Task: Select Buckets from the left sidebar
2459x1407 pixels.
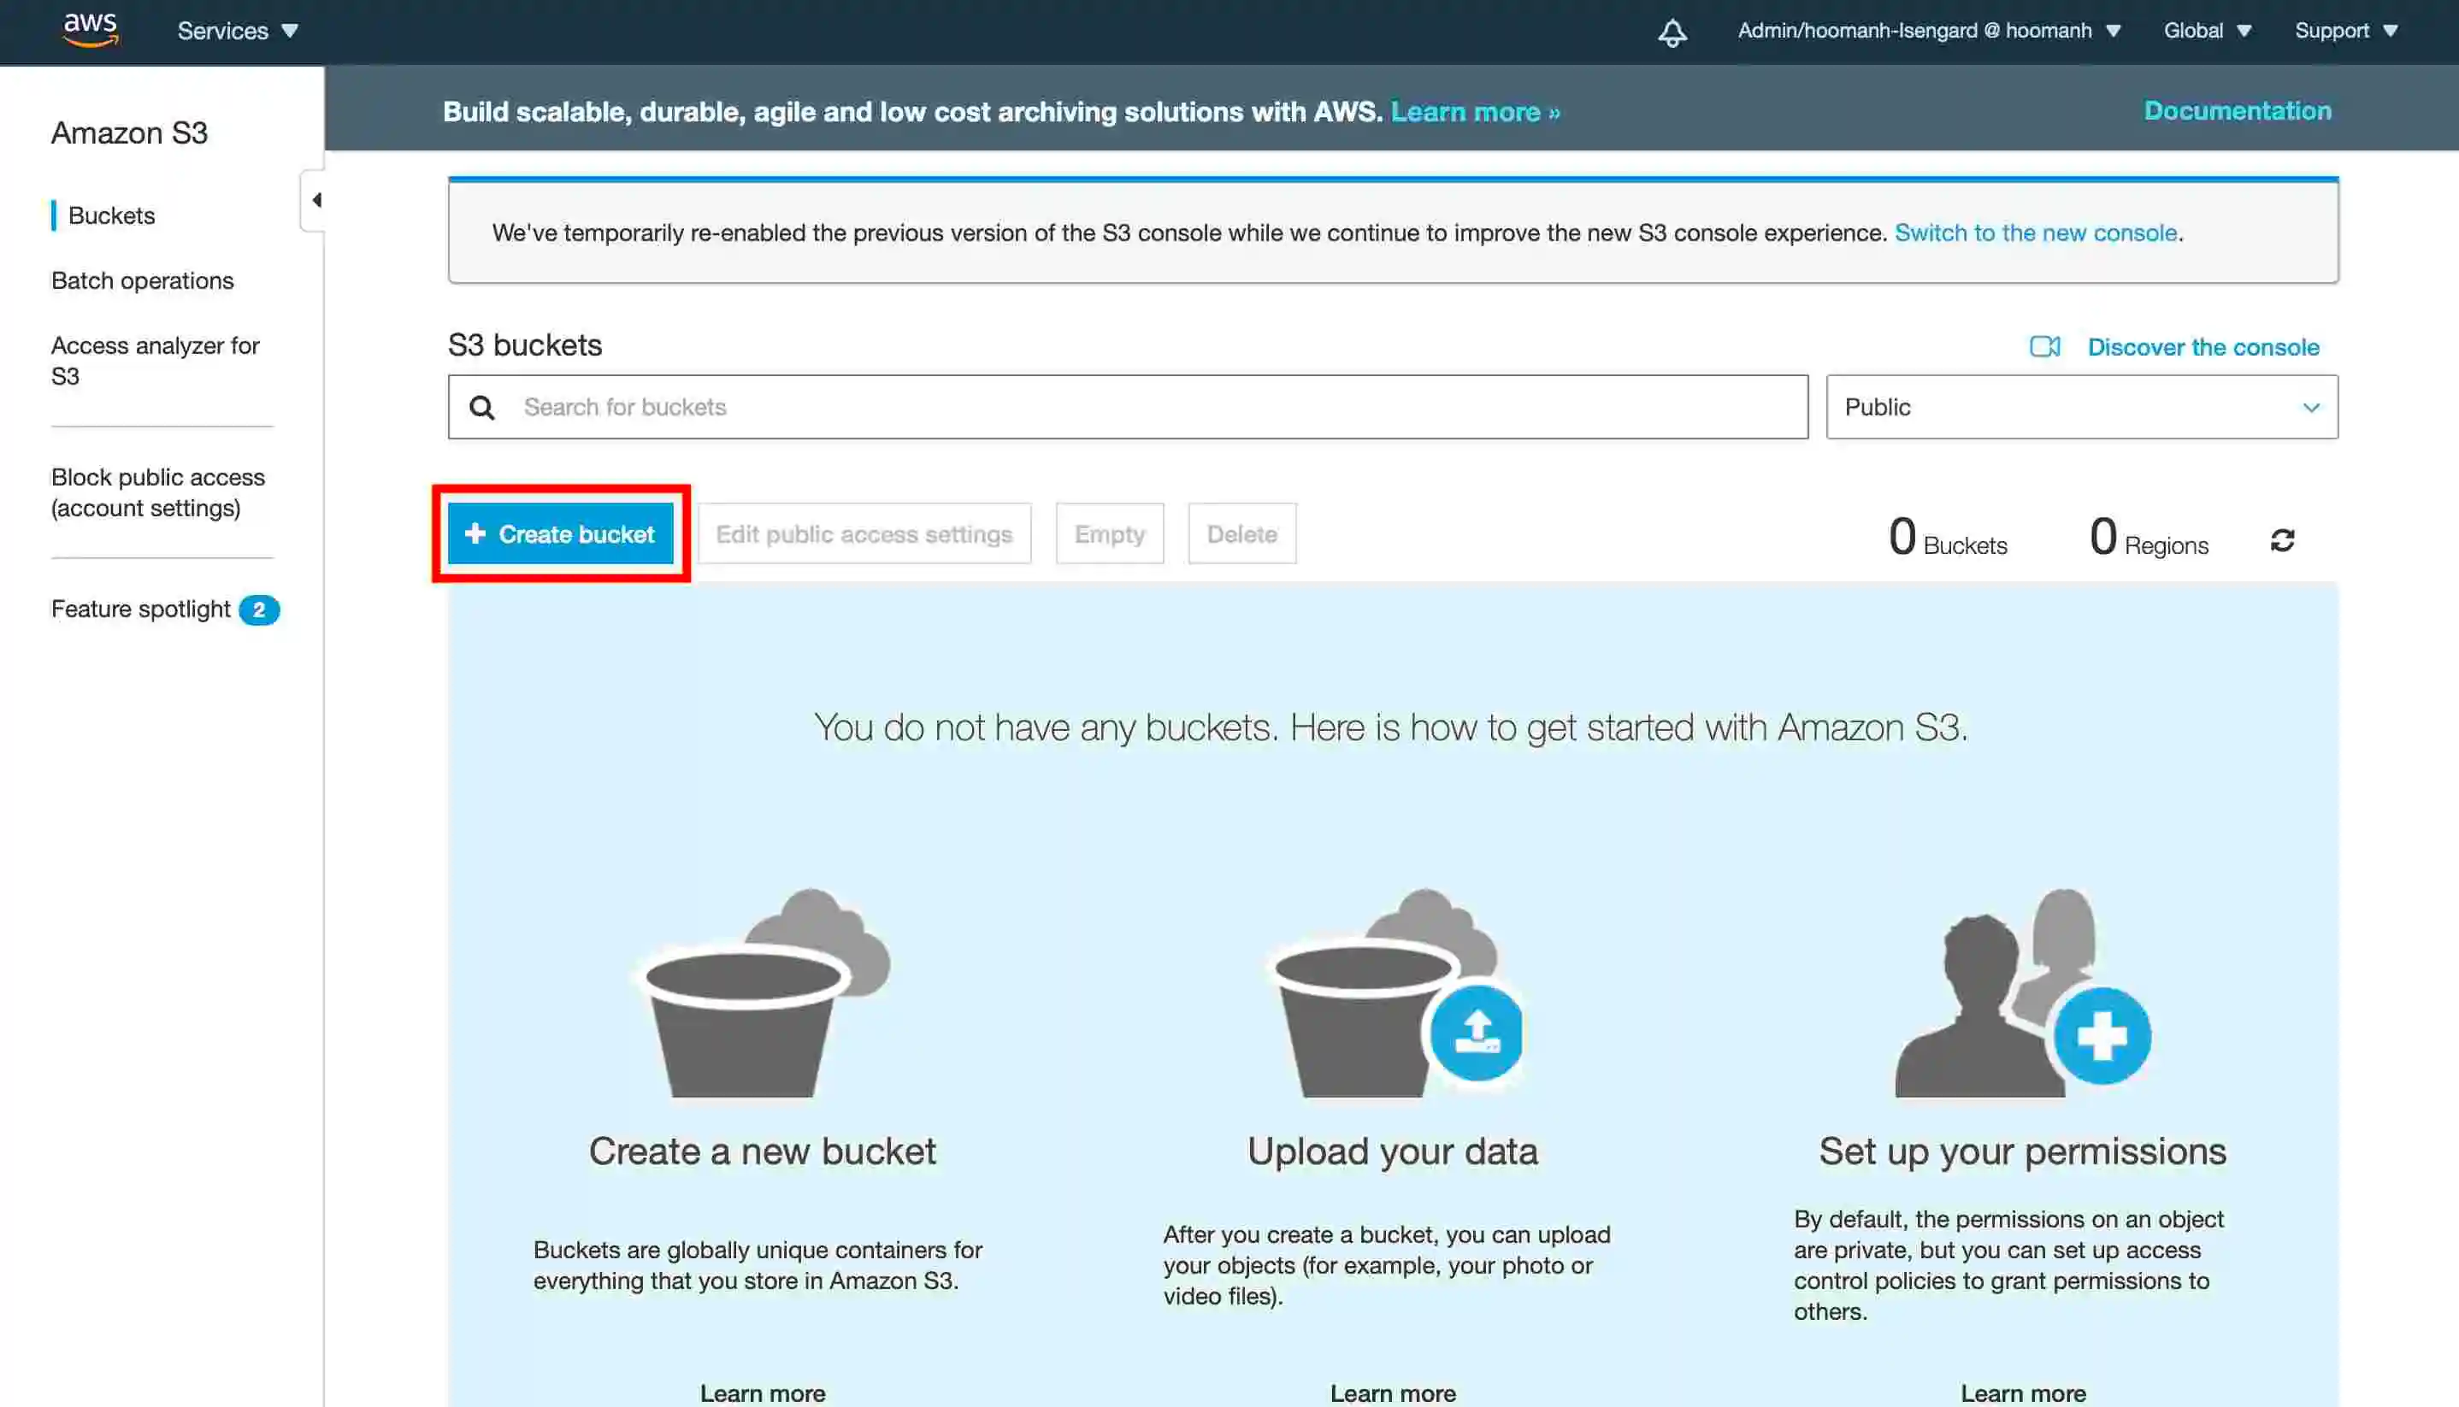Action: pos(111,215)
